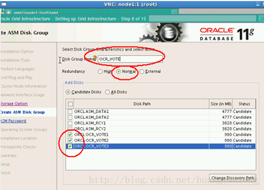264x190 pixels.
Task: Click the terminal window icon in background tab
Action: [8, 12]
